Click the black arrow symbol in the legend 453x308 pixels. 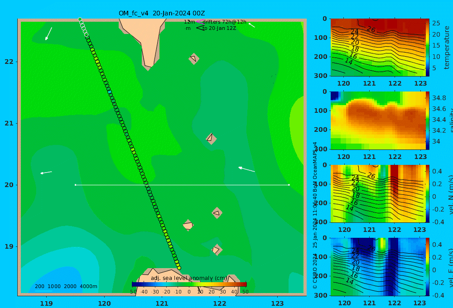(x=200, y=28)
